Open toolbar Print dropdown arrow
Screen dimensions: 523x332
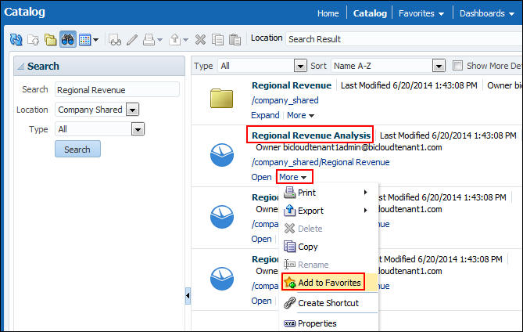[160, 40]
